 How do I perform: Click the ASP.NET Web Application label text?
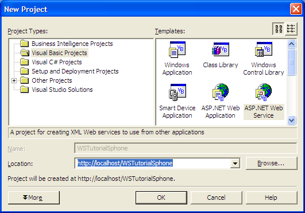click(x=221, y=112)
